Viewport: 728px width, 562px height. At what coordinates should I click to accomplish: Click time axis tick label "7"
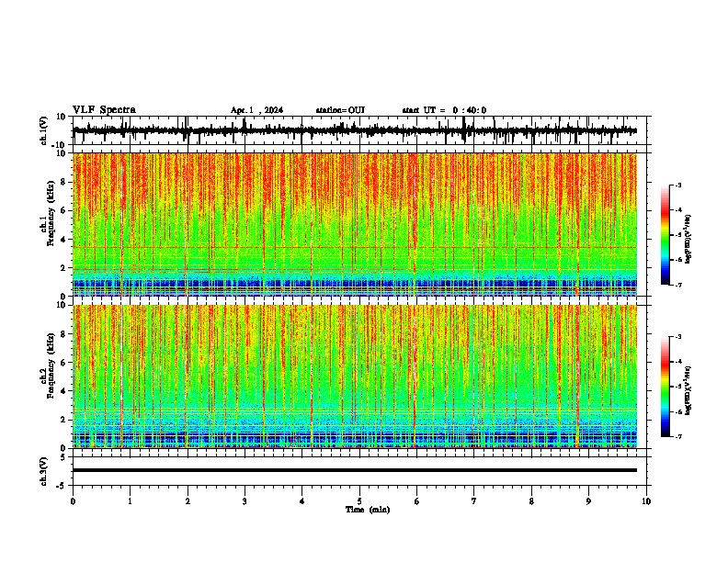[474, 501]
